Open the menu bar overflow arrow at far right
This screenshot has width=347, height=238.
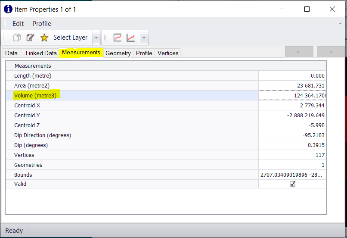[x=341, y=23]
